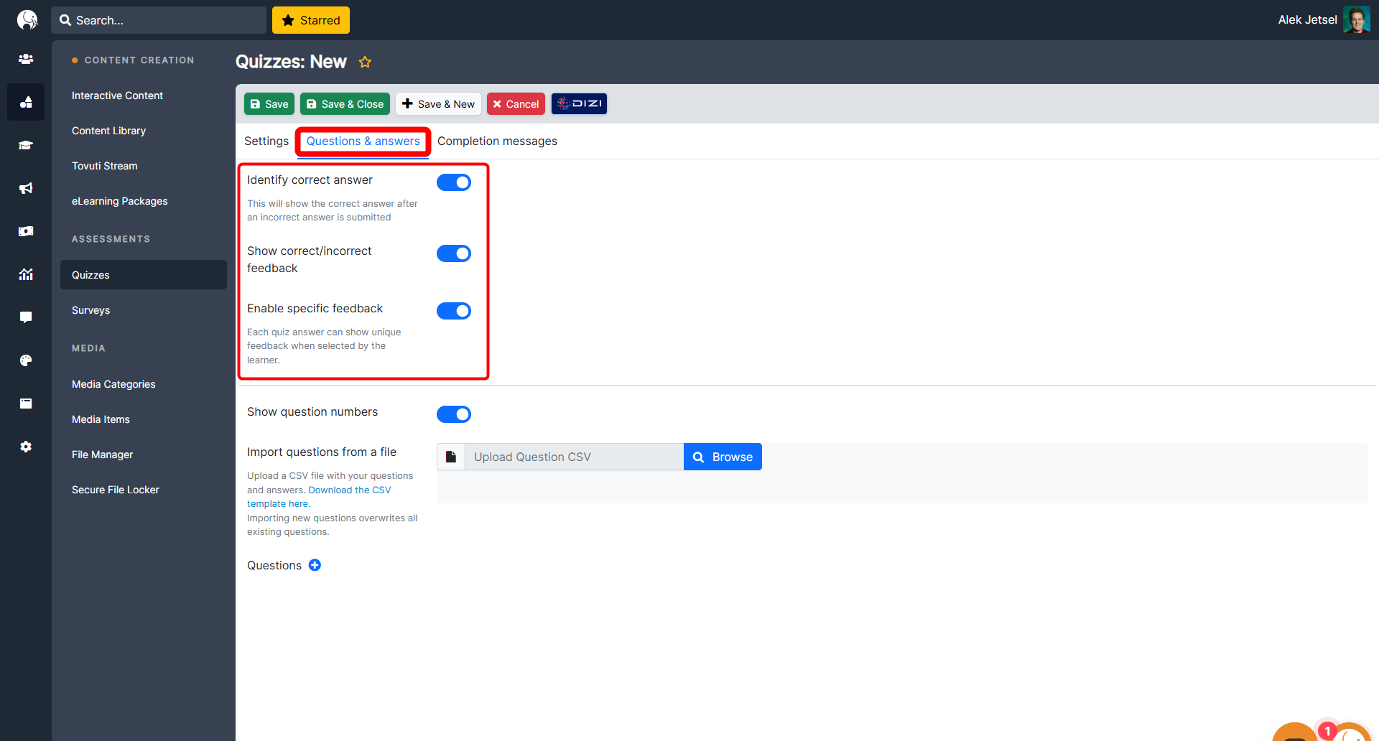This screenshot has width=1379, height=741.
Task: Cancel the new quiz
Action: pos(516,103)
